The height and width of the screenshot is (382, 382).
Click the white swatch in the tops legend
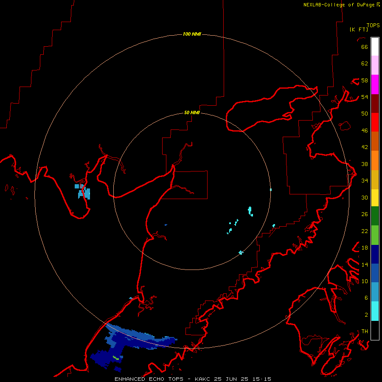pyautogui.click(x=375, y=47)
